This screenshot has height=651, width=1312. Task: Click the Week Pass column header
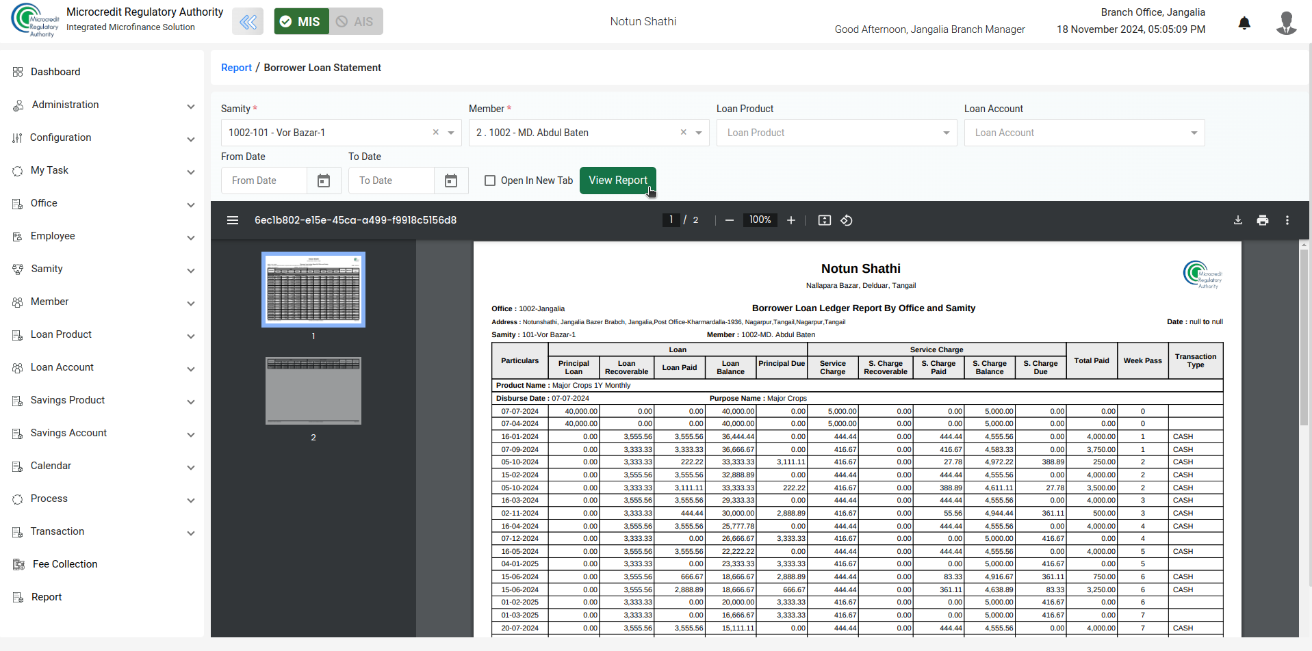1142,361
